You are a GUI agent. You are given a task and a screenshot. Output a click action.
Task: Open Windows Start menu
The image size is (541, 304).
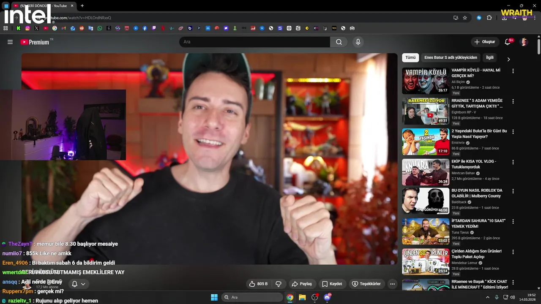[x=214, y=297]
